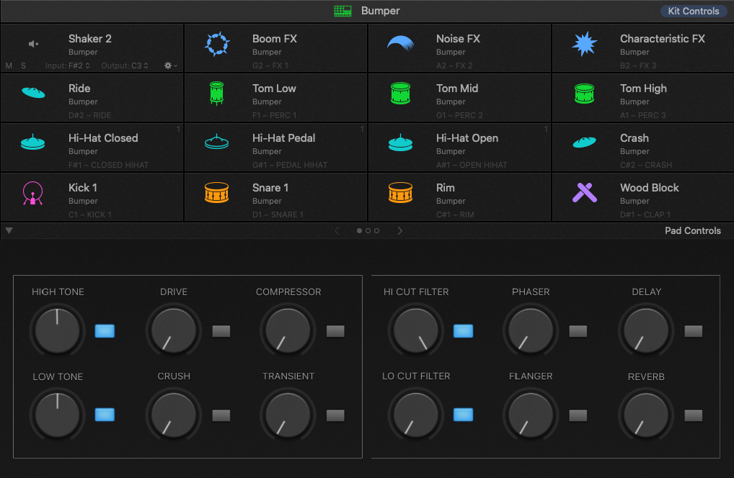The width and height of the screenshot is (734, 478).
Task: Toggle the Hi Cut Filter button
Action: [x=464, y=331]
